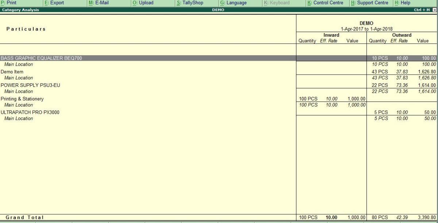
Task: Drill into ULTRAPATCH PRO PX3000
Action: click(30, 112)
